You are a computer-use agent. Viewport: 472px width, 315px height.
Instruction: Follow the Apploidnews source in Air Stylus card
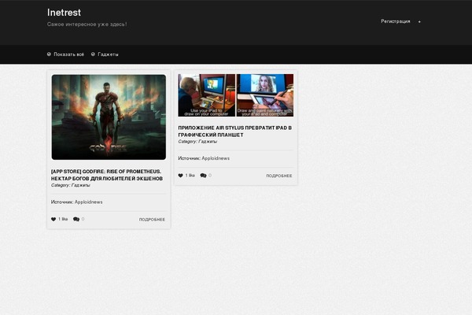216,158
